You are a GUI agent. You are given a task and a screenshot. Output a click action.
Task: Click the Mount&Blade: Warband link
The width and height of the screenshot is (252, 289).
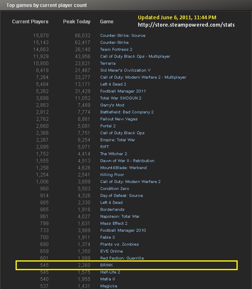click(x=123, y=168)
